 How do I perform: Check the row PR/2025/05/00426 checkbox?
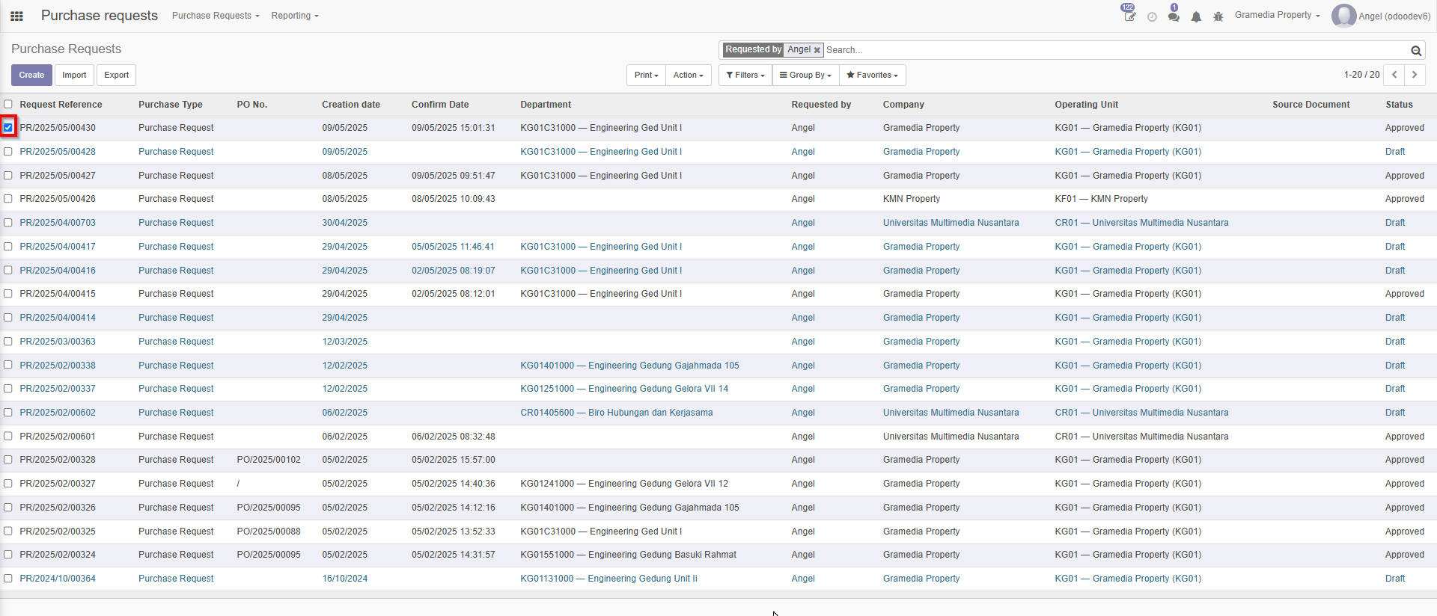pyautogui.click(x=8, y=199)
